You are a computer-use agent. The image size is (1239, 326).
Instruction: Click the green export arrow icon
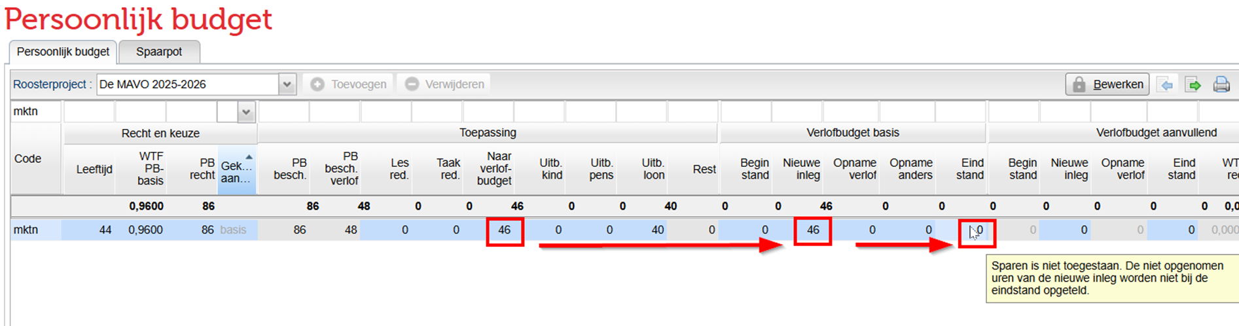[x=1194, y=84]
